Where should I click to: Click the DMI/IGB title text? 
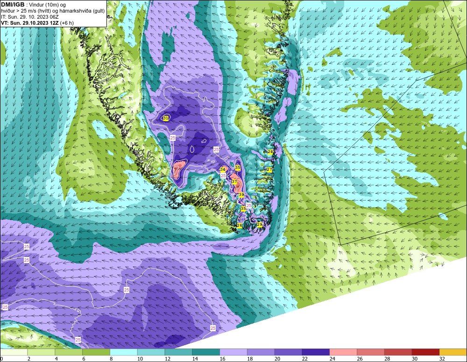13,5
